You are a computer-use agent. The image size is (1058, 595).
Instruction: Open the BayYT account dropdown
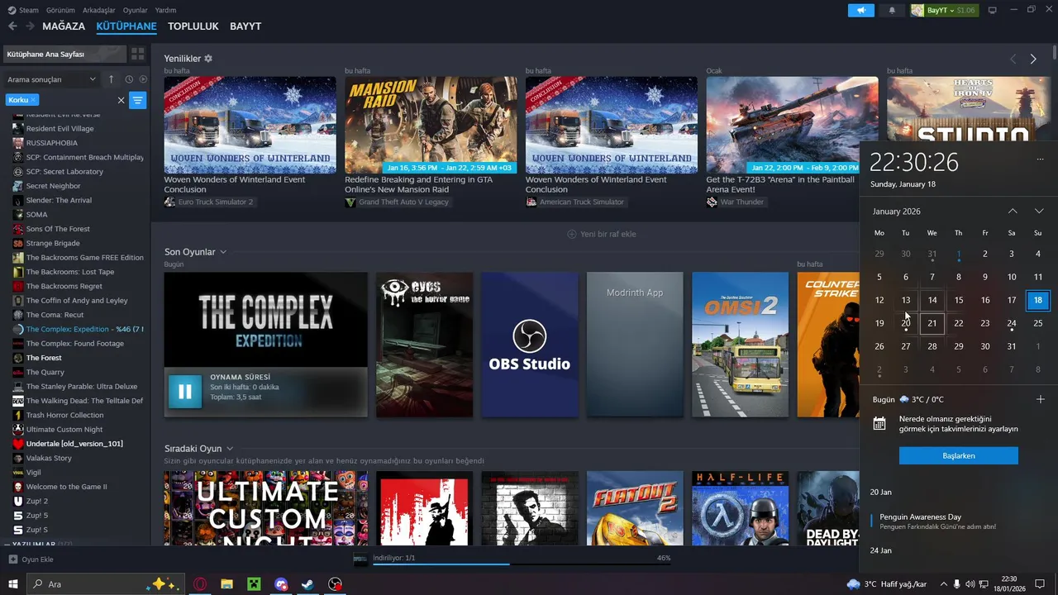coord(944,10)
